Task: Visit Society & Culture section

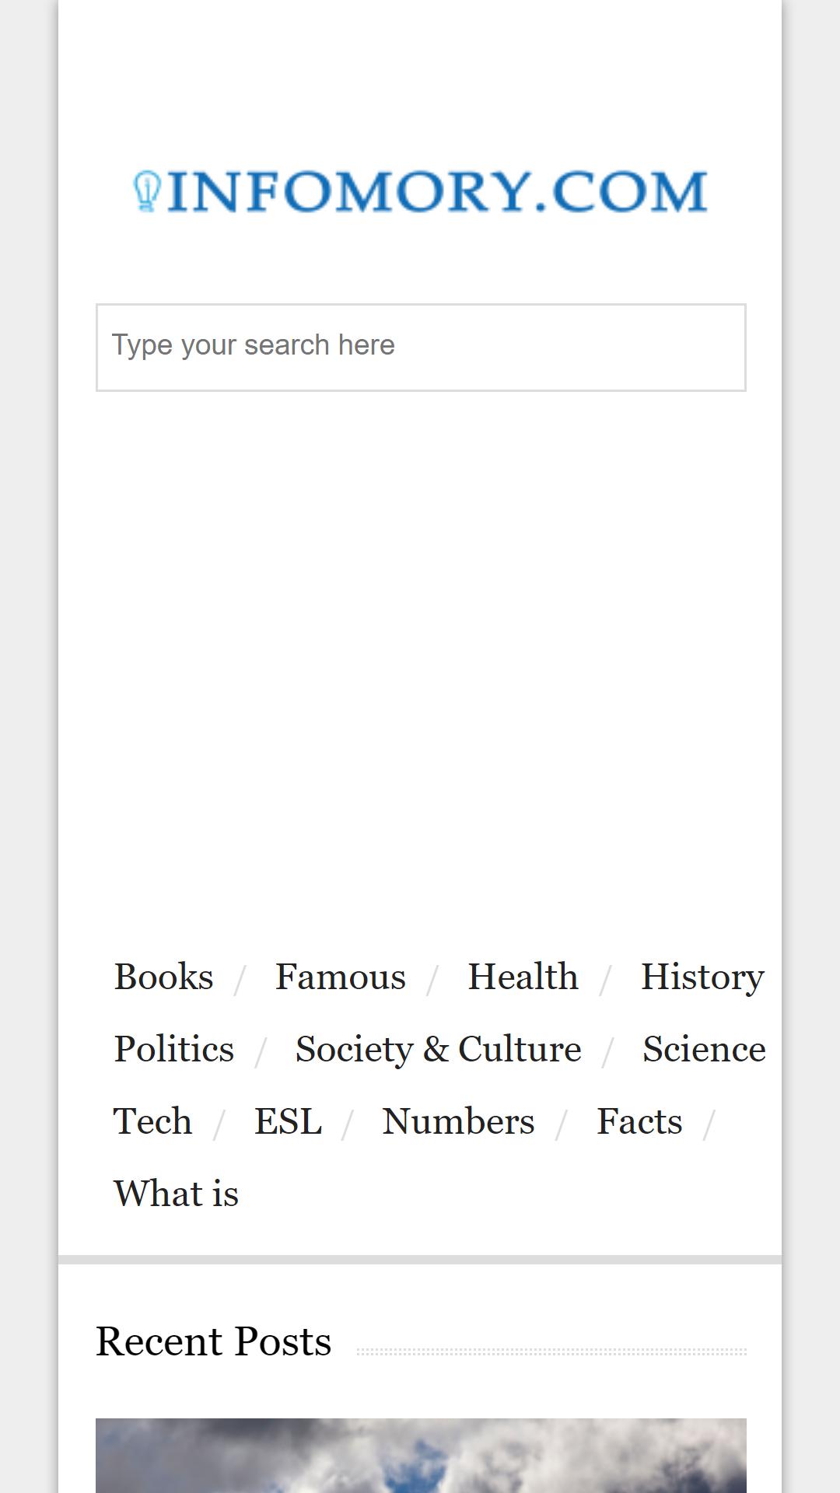Action: tap(439, 1049)
